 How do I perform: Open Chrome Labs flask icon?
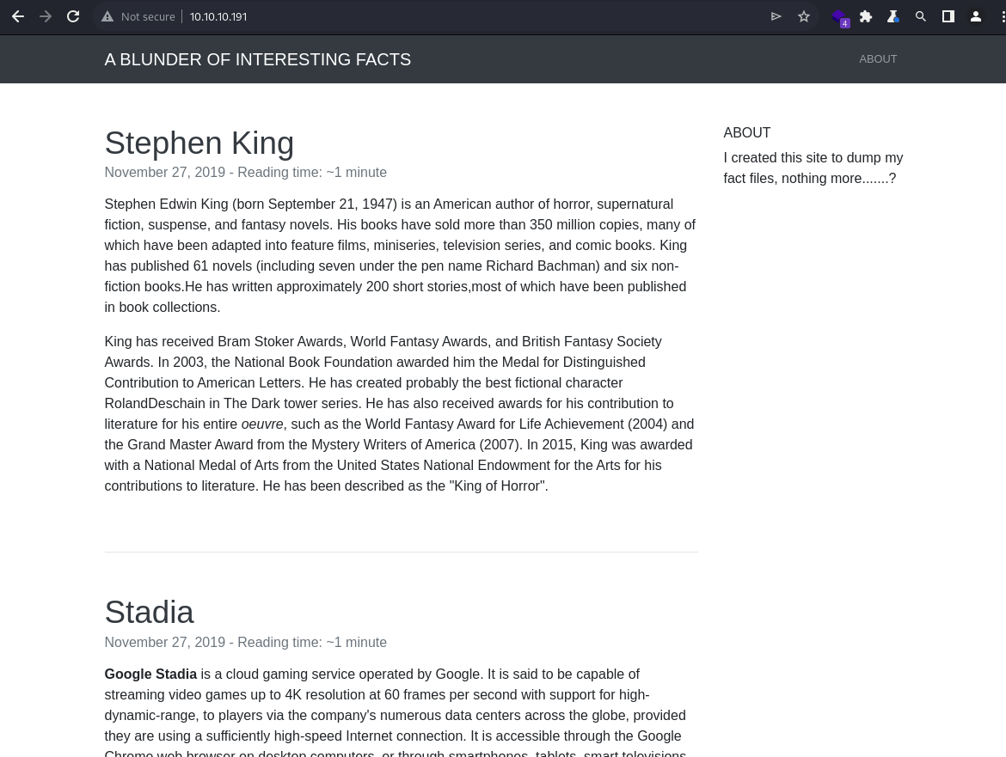893,16
